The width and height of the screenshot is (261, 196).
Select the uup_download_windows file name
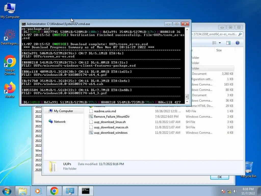111,133
